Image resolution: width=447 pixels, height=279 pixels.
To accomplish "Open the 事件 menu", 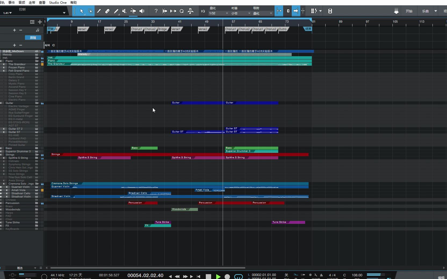I will pyautogui.click(x=12, y=2).
